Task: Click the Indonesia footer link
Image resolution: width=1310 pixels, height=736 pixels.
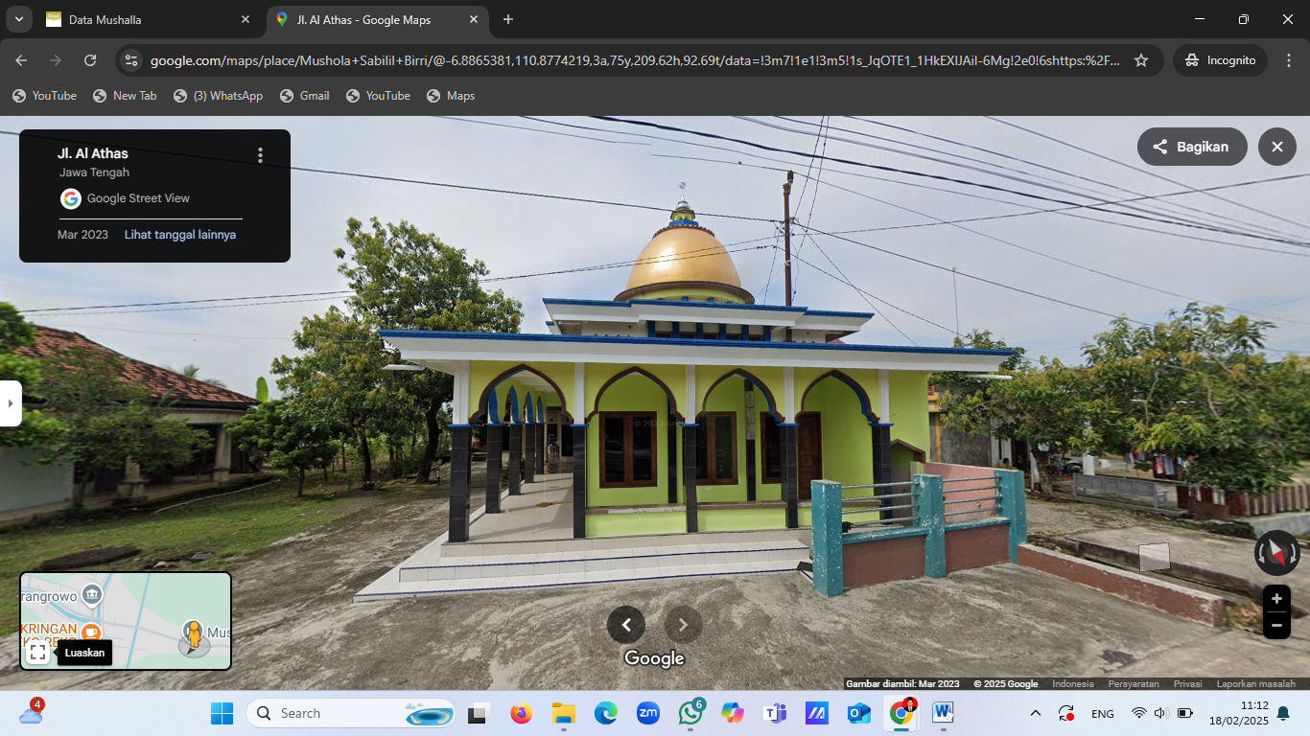Action: [1073, 684]
